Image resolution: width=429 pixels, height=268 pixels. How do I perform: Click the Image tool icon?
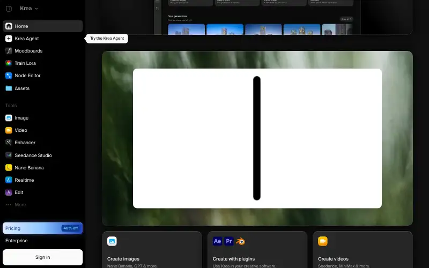(9, 118)
